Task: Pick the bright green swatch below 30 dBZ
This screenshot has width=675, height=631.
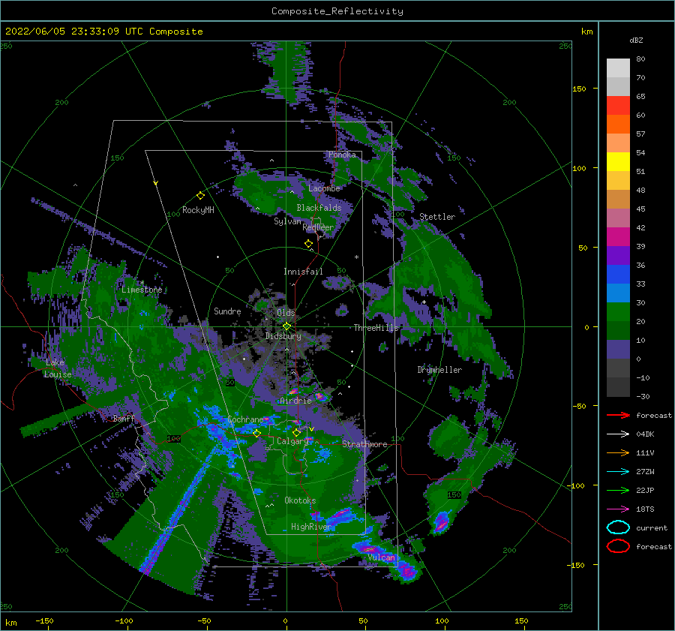Action: 618,312
